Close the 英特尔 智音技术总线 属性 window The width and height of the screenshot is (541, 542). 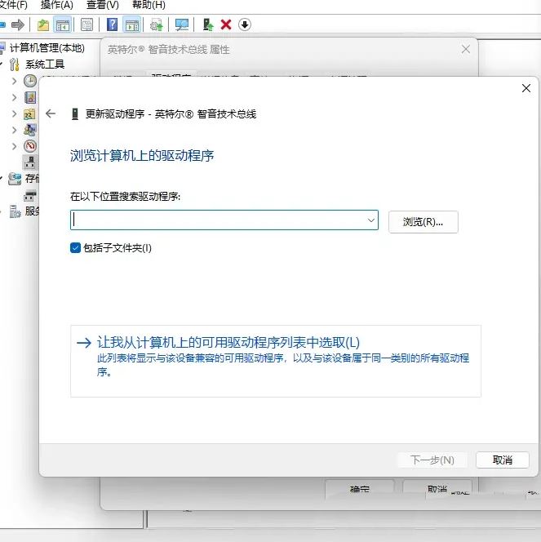[465, 49]
